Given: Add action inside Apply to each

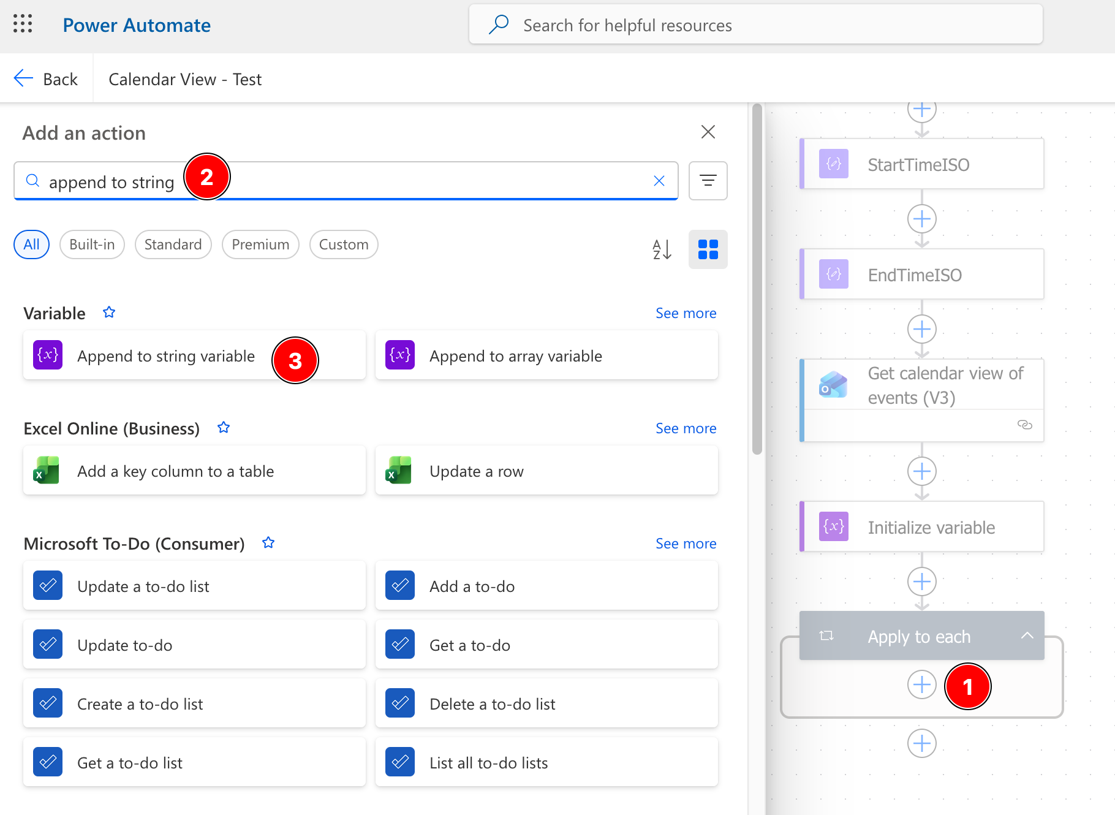Looking at the screenshot, I should point(921,684).
